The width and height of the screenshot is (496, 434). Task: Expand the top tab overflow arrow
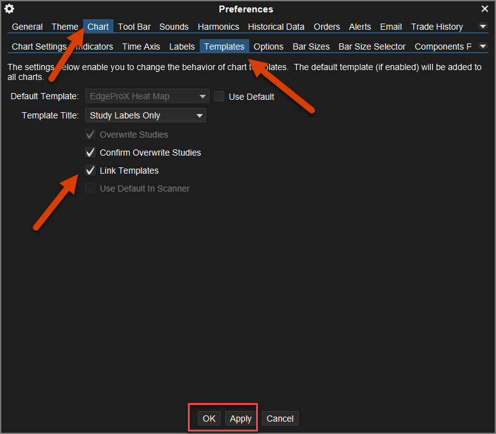(483, 27)
